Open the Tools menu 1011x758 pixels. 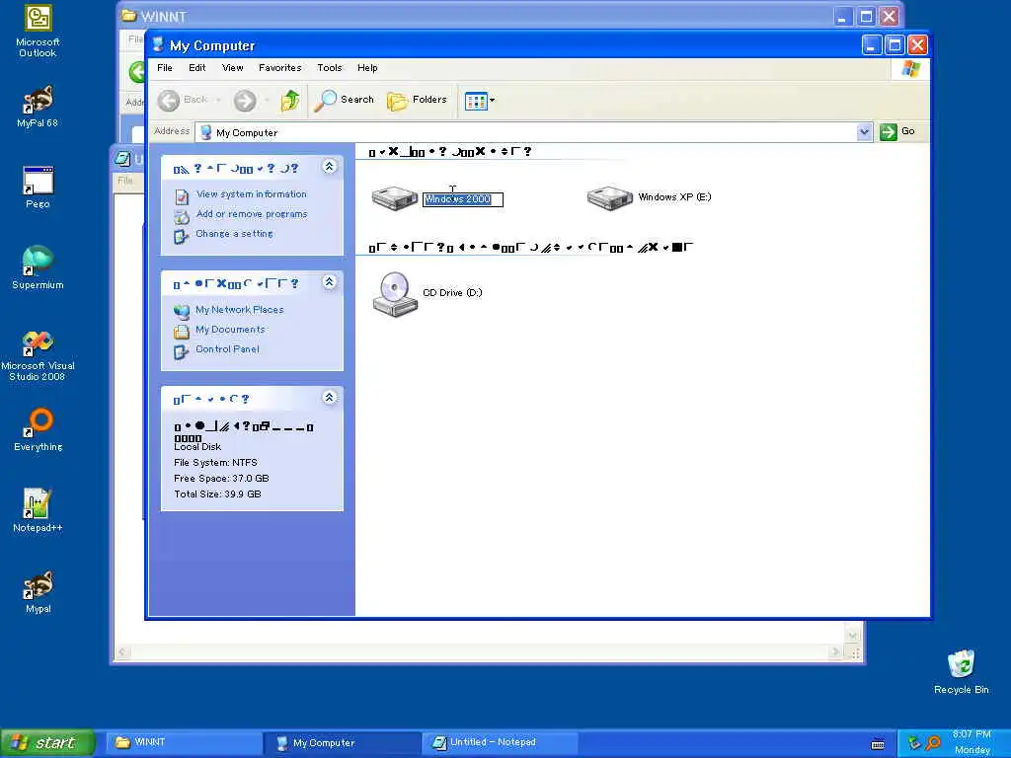click(329, 68)
